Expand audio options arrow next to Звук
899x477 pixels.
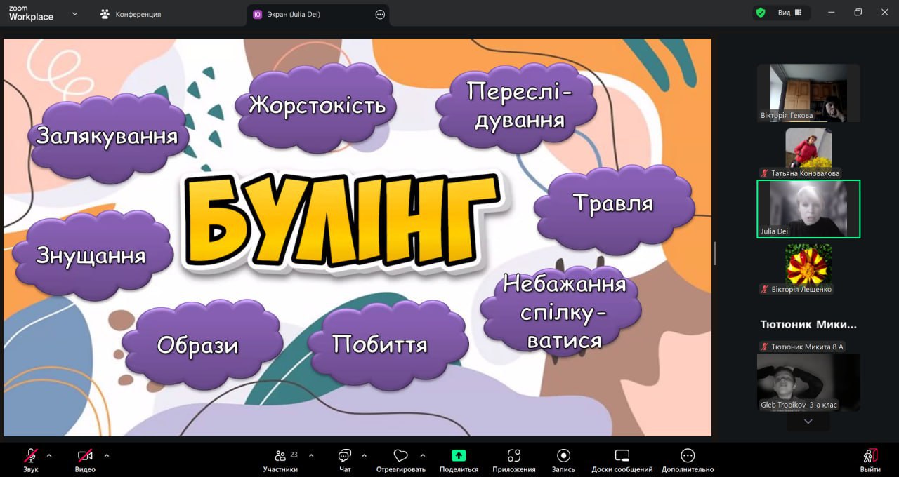(x=49, y=455)
